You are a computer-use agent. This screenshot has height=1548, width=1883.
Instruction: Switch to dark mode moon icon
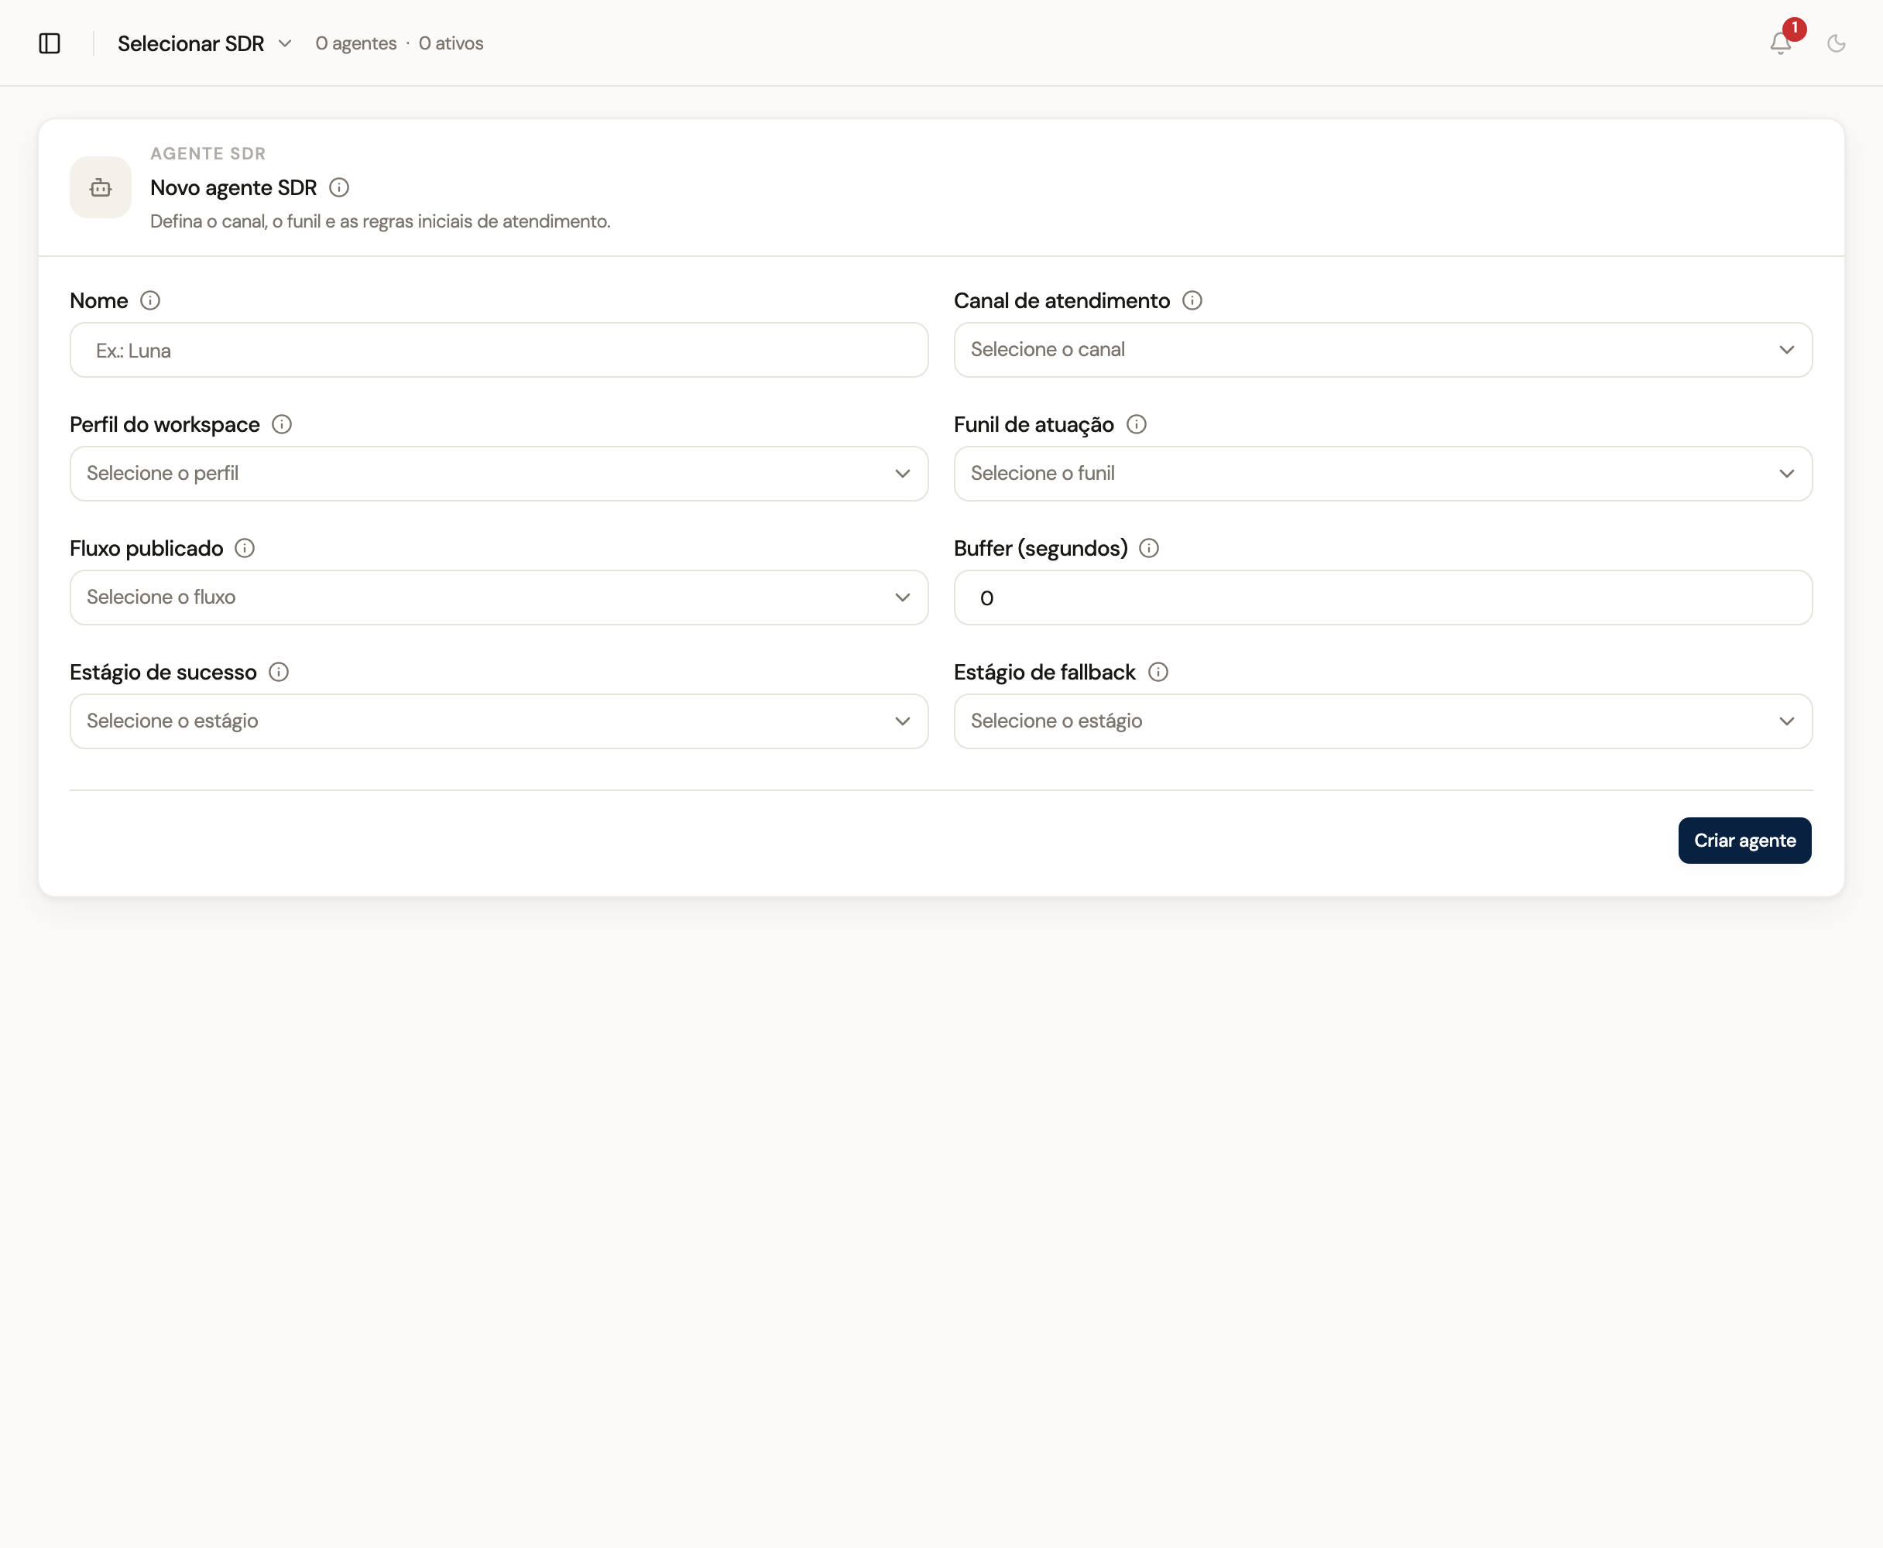(x=1836, y=43)
